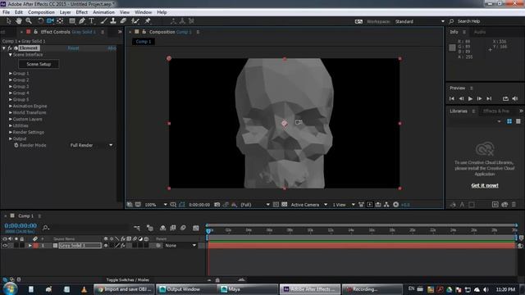The height and width of the screenshot is (295, 525).
Task: Open the File menu
Action: [x=6, y=12]
